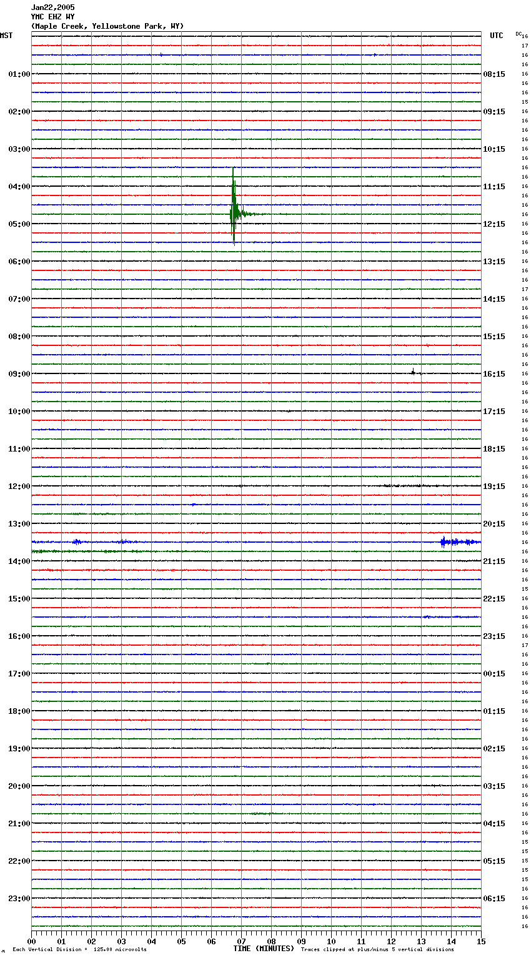
Task: Select the 08:00 MST row label
Action: pos(19,337)
